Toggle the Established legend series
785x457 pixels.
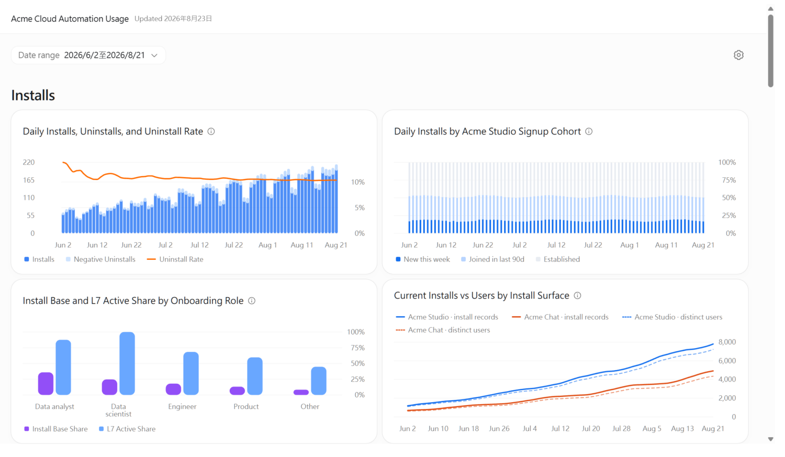click(x=558, y=259)
